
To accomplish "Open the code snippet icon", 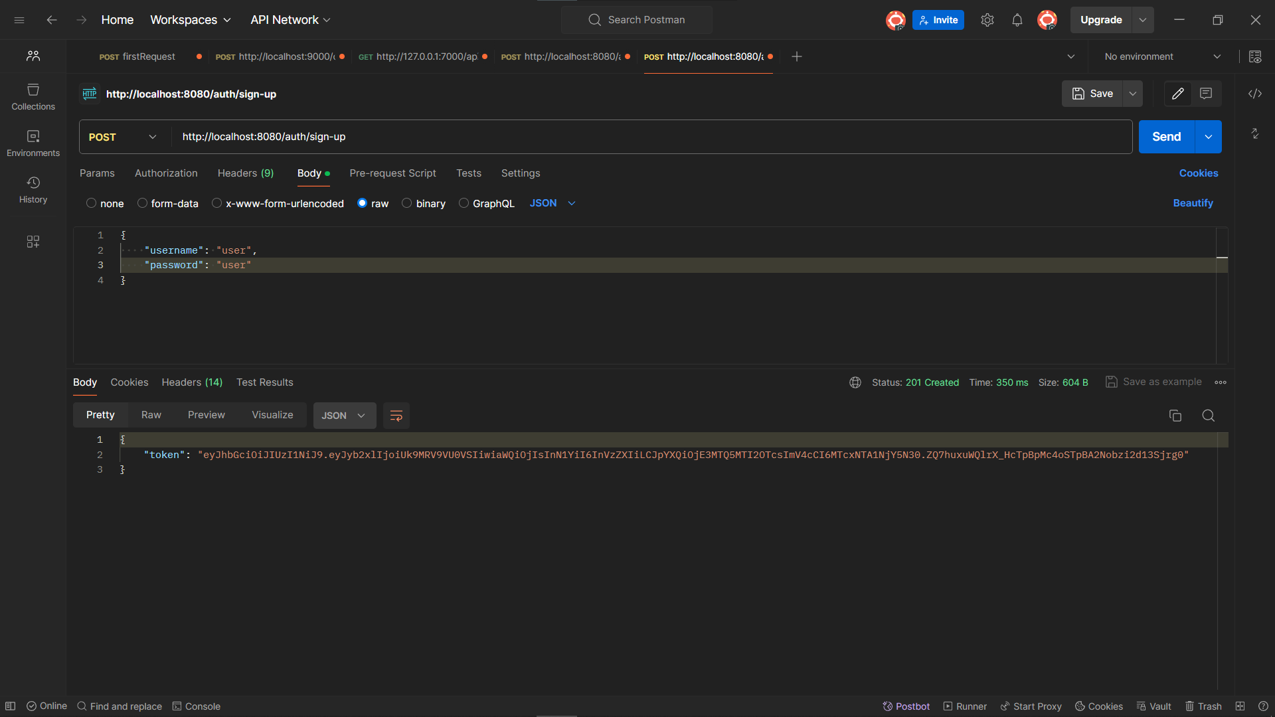I will [x=1255, y=94].
